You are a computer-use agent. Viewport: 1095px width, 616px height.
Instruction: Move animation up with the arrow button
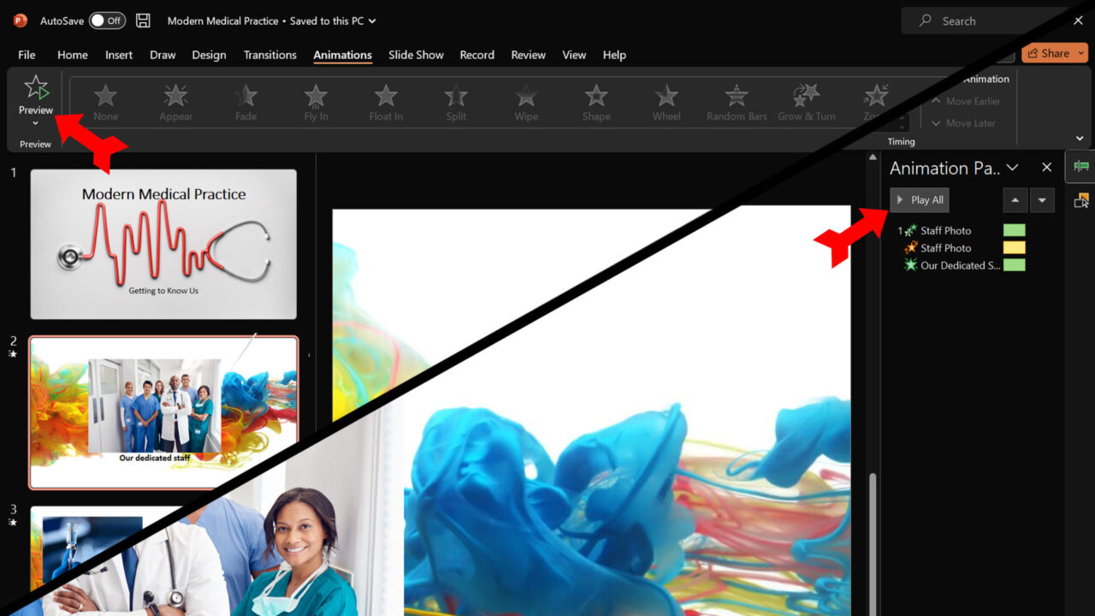[x=1015, y=200]
